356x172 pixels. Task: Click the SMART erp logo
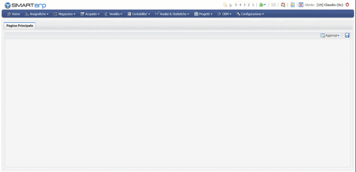coord(25,5)
